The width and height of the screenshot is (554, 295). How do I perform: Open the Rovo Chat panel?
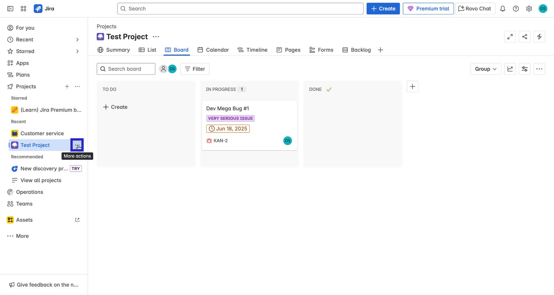pyautogui.click(x=475, y=8)
